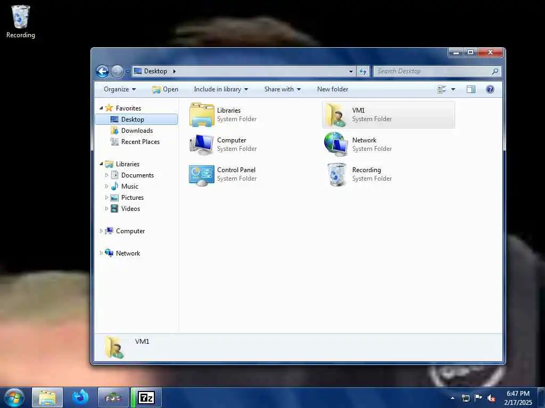545x408 pixels.
Task: Click the arrow after Desktop in address bar
Action: coord(175,71)
